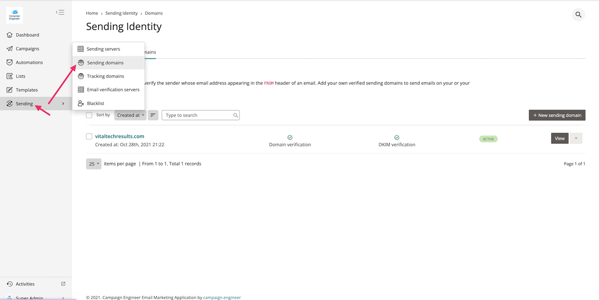Click the Campaign Engineer logo

[14, 15]
